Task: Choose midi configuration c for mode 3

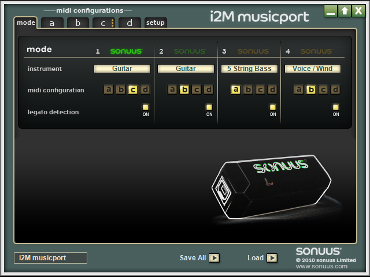Action: coord(260,90)
